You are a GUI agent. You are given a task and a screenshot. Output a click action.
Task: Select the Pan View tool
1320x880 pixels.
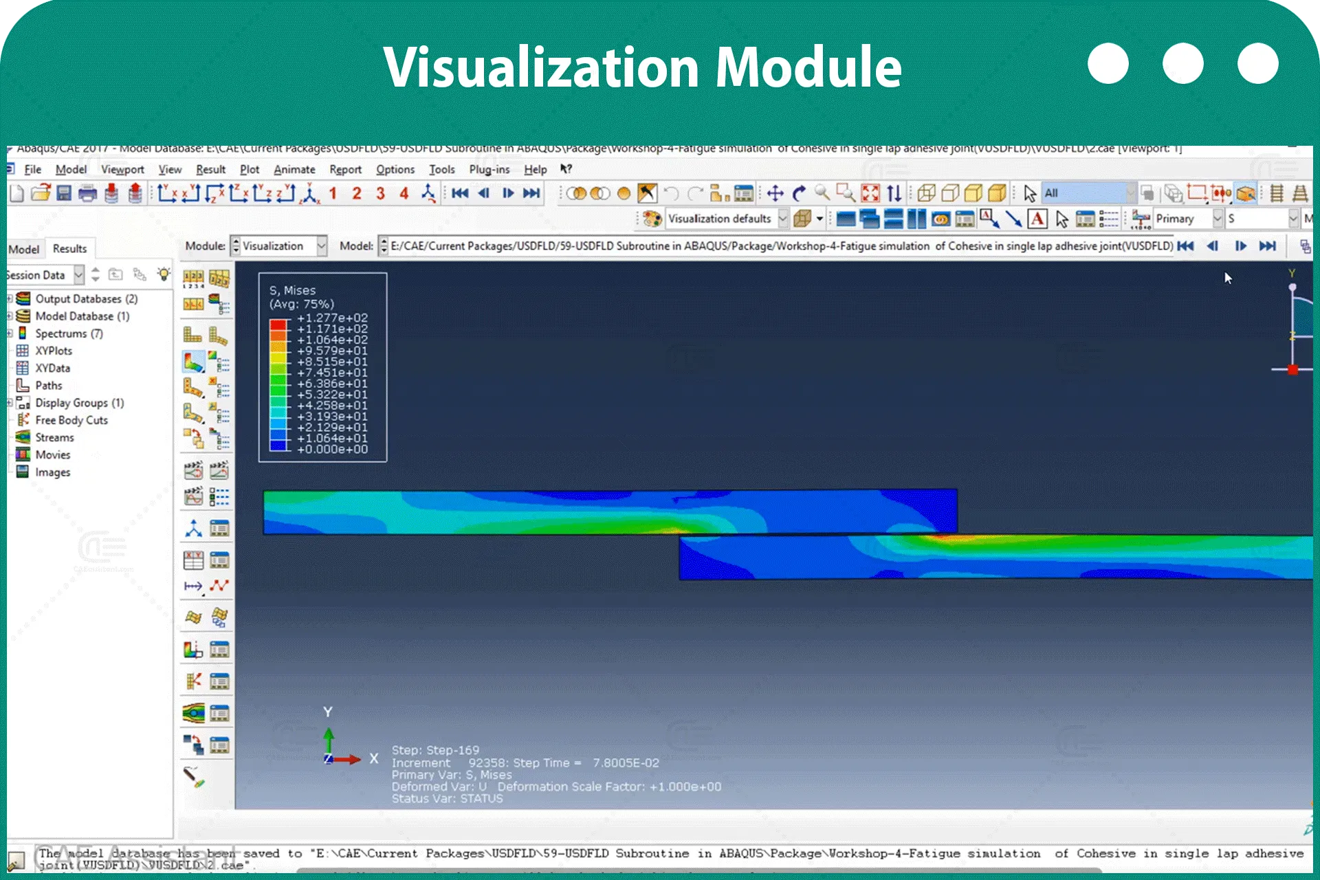[775, 193]
